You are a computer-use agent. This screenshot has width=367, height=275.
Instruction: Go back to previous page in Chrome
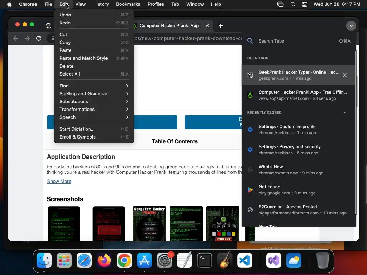[16, 38]
